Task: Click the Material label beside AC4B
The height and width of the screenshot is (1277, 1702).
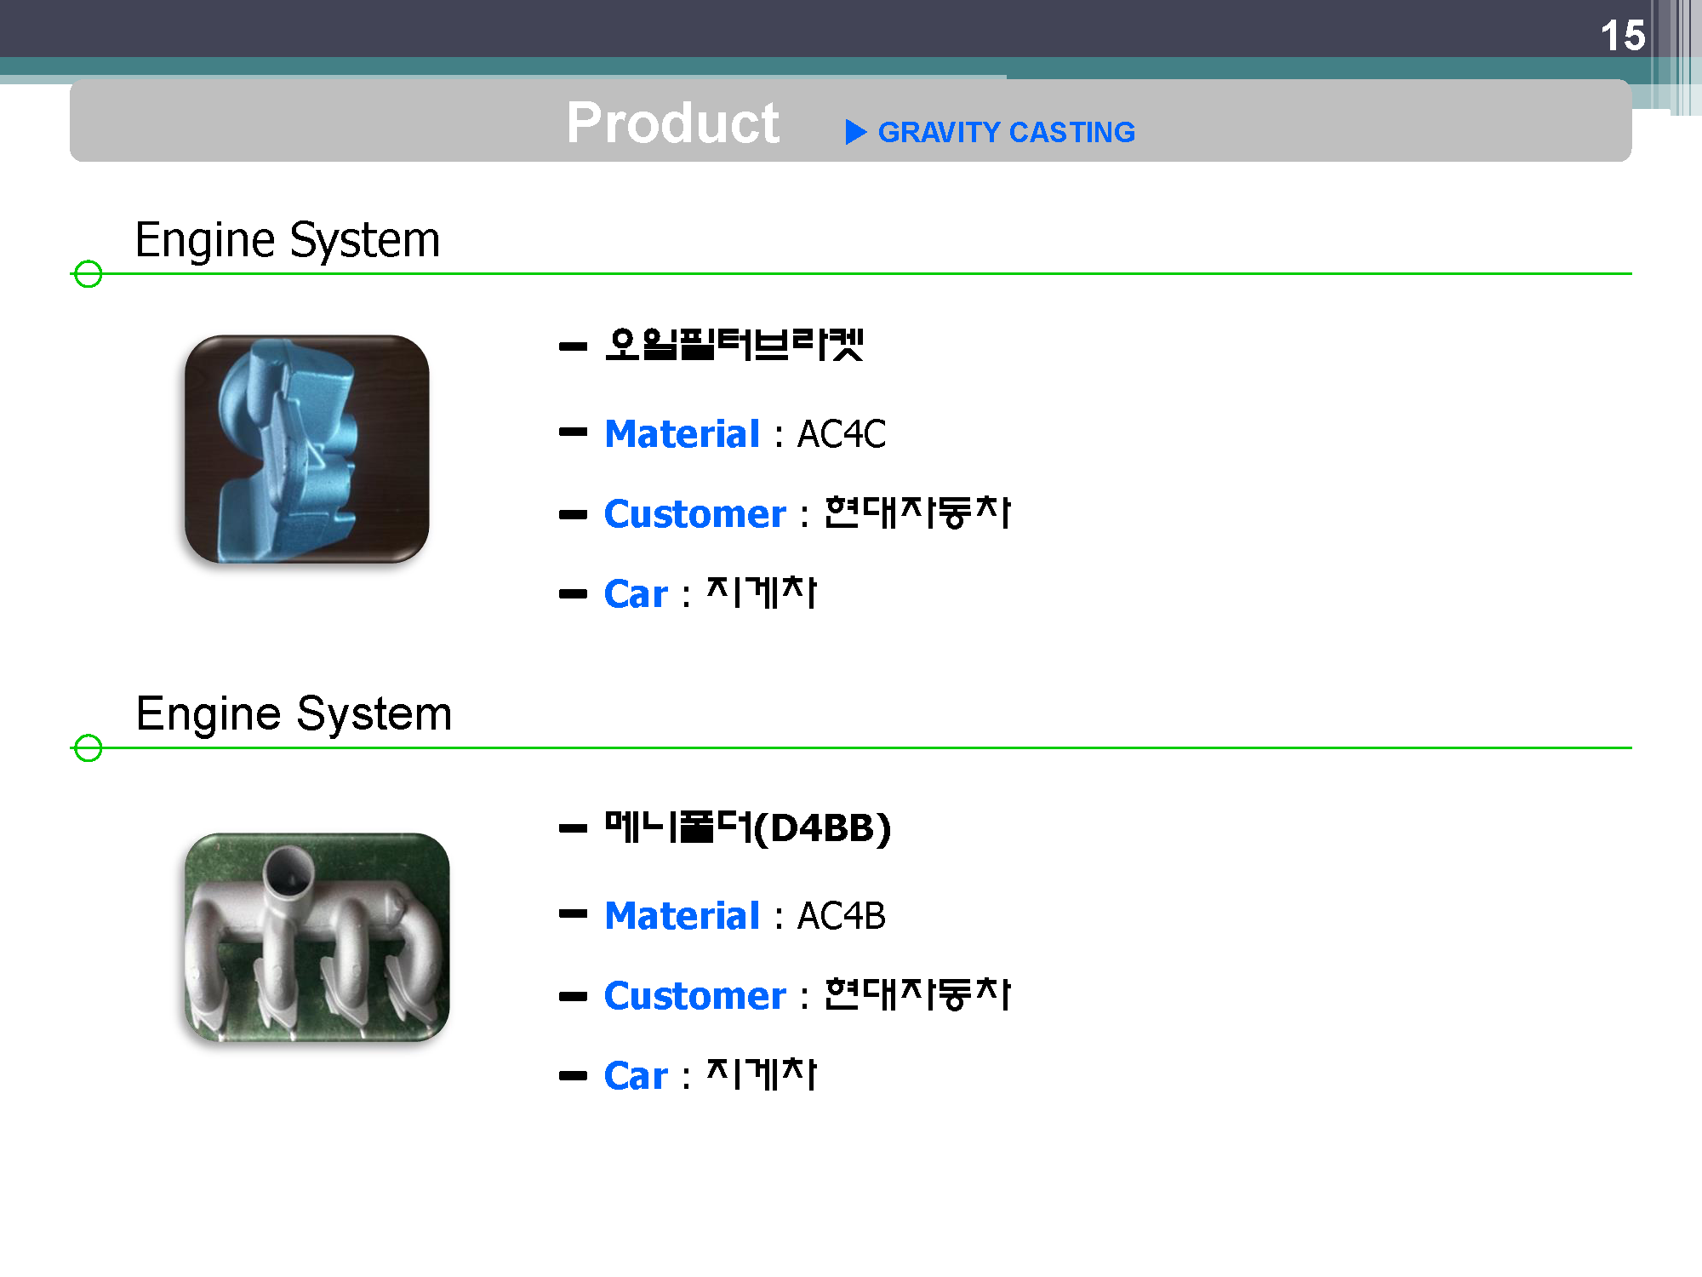Action: (682, 915)
